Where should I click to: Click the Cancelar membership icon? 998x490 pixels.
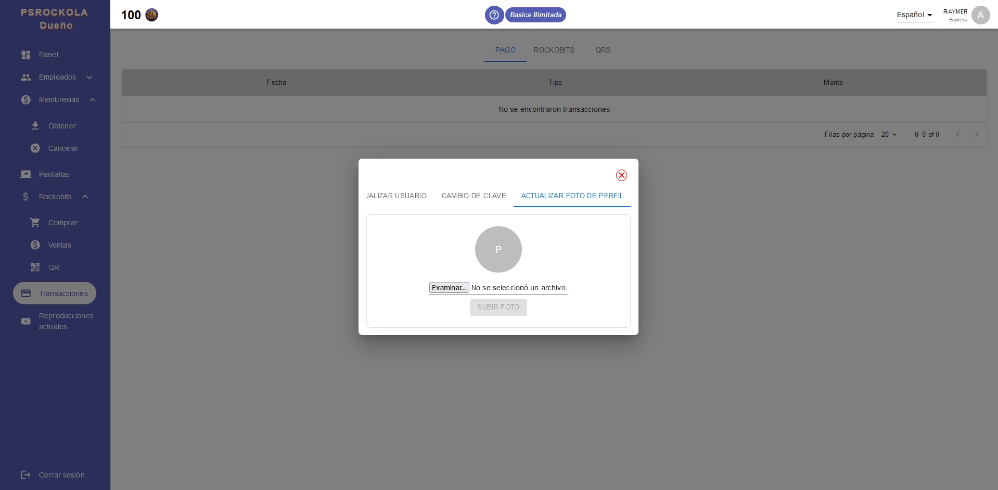(x=35, y=148)
